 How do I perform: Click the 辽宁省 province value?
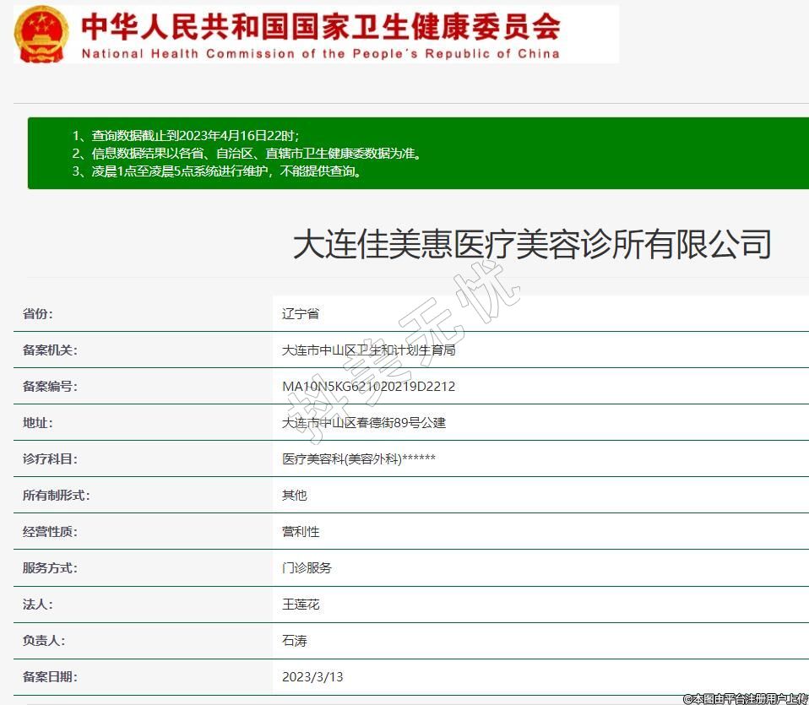pyautogui.click(x=301, y=314)
